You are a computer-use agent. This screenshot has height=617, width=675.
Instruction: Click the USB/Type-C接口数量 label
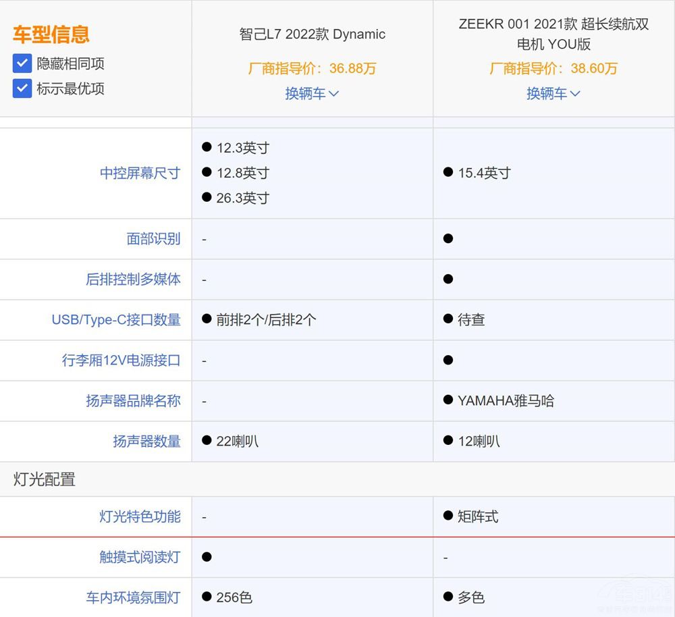116,319
